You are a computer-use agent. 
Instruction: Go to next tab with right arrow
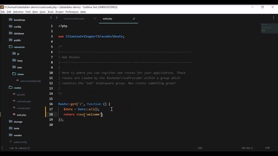pyautogui.click(x=57, y=18)
